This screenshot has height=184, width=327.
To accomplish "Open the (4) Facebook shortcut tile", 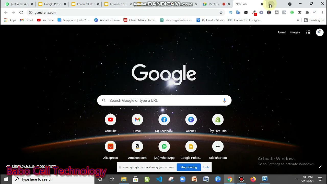I will pos(164,123).
